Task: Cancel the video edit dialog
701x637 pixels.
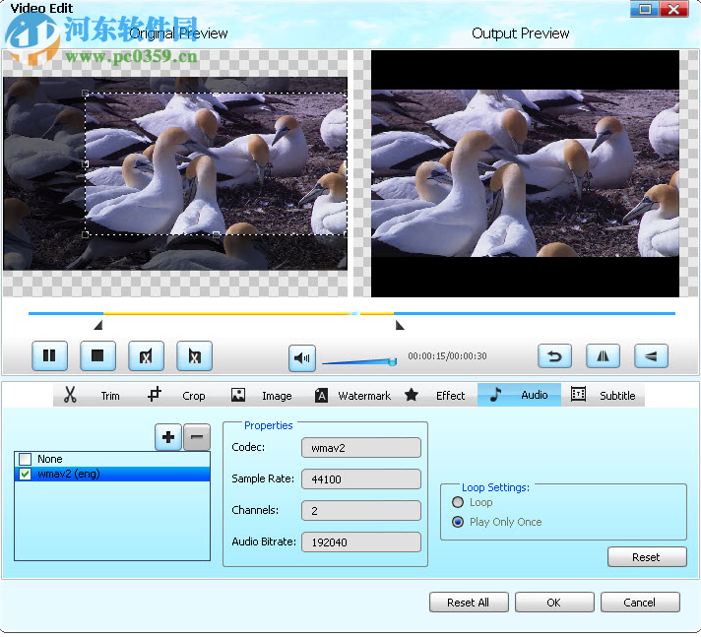Action: [x=640, y=603]
